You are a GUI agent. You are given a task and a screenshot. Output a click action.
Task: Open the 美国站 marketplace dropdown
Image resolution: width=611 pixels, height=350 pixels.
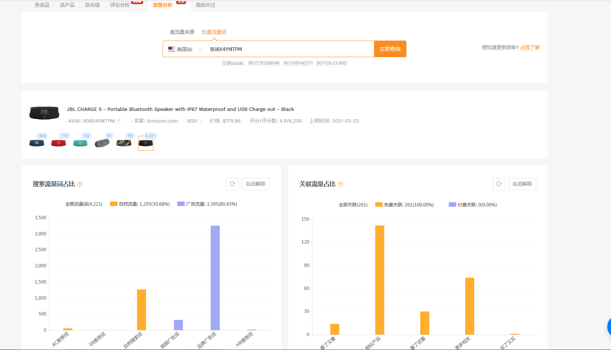(x=185, y=49)
